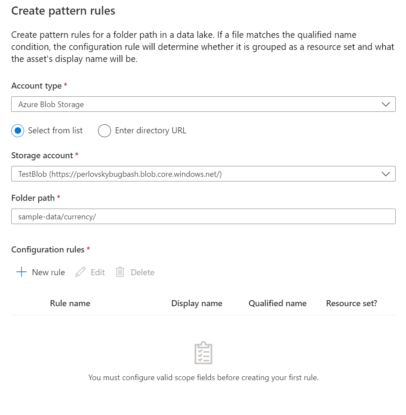Click the clipboard checklist illustration icon
406x415 pixels.
click(203, 352)
